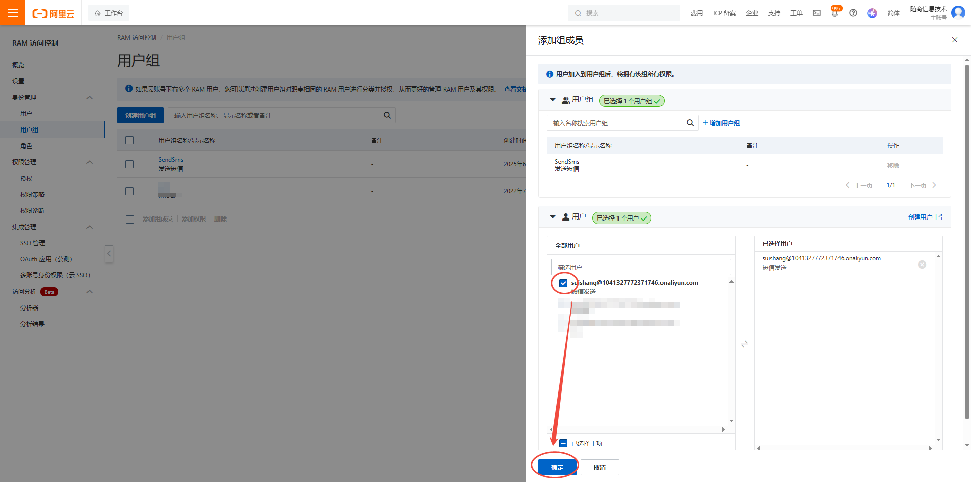Open the 工单 menu
971x482 pixels.
[x=797, y=13]
